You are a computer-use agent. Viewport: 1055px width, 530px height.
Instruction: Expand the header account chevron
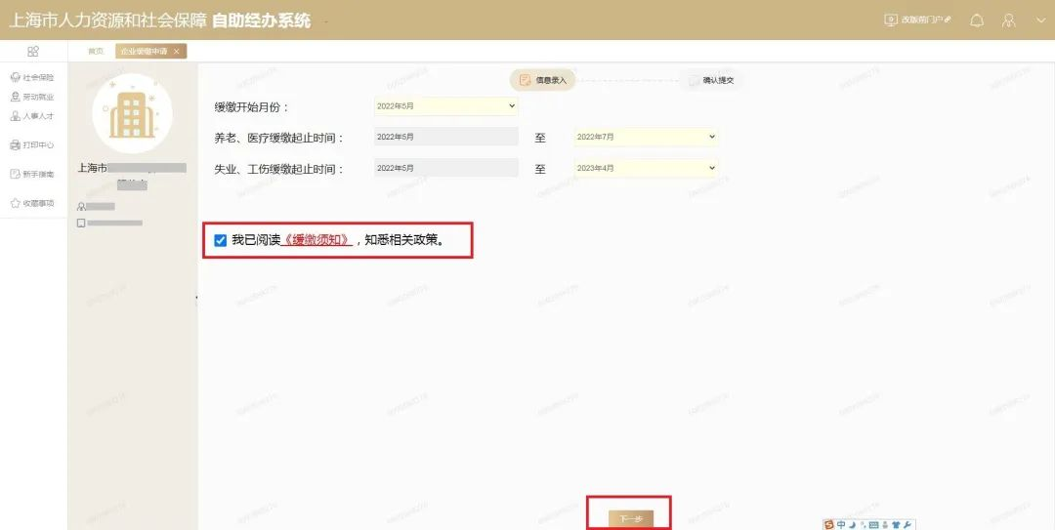pyautogui.click(x=1039, y=20)
